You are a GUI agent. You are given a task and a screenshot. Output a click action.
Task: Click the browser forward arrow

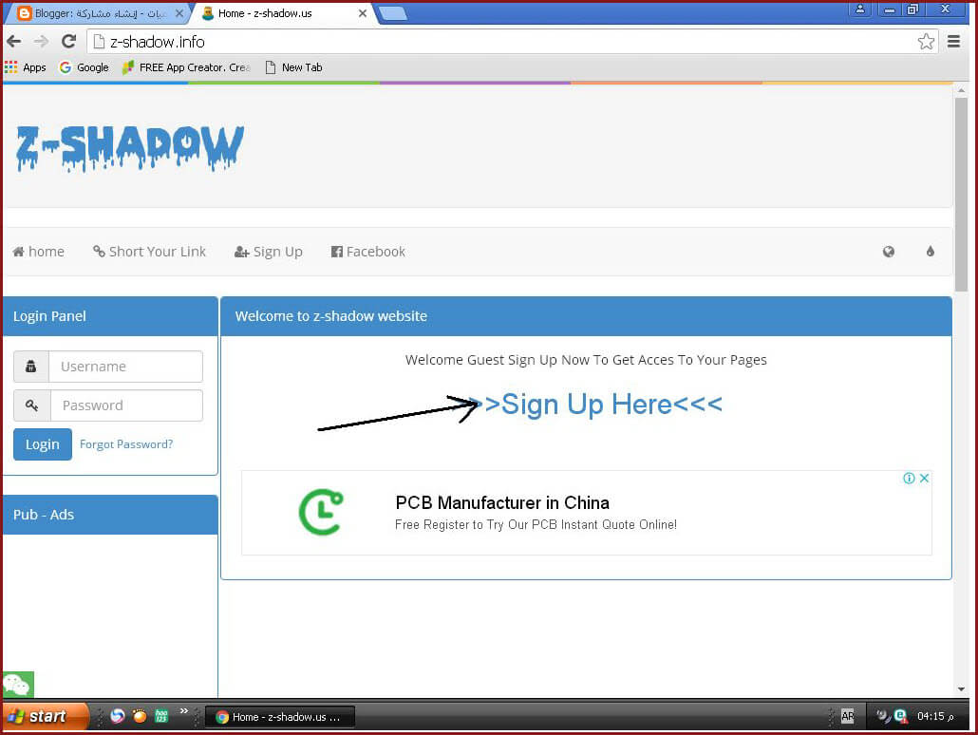[41, 42]
